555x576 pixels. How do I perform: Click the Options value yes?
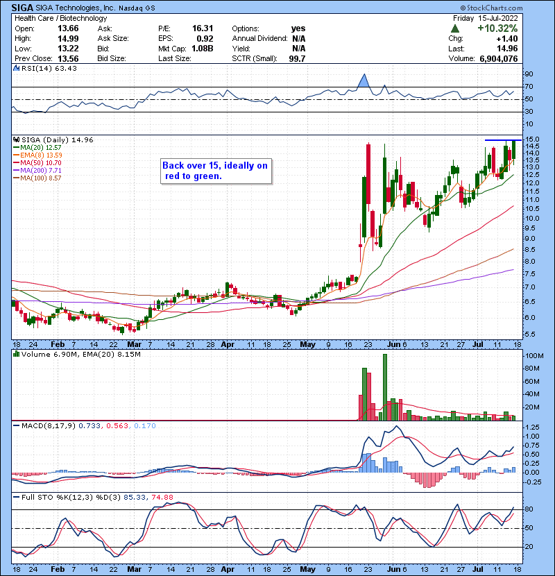pyautogui.click(x=298, y=28)
